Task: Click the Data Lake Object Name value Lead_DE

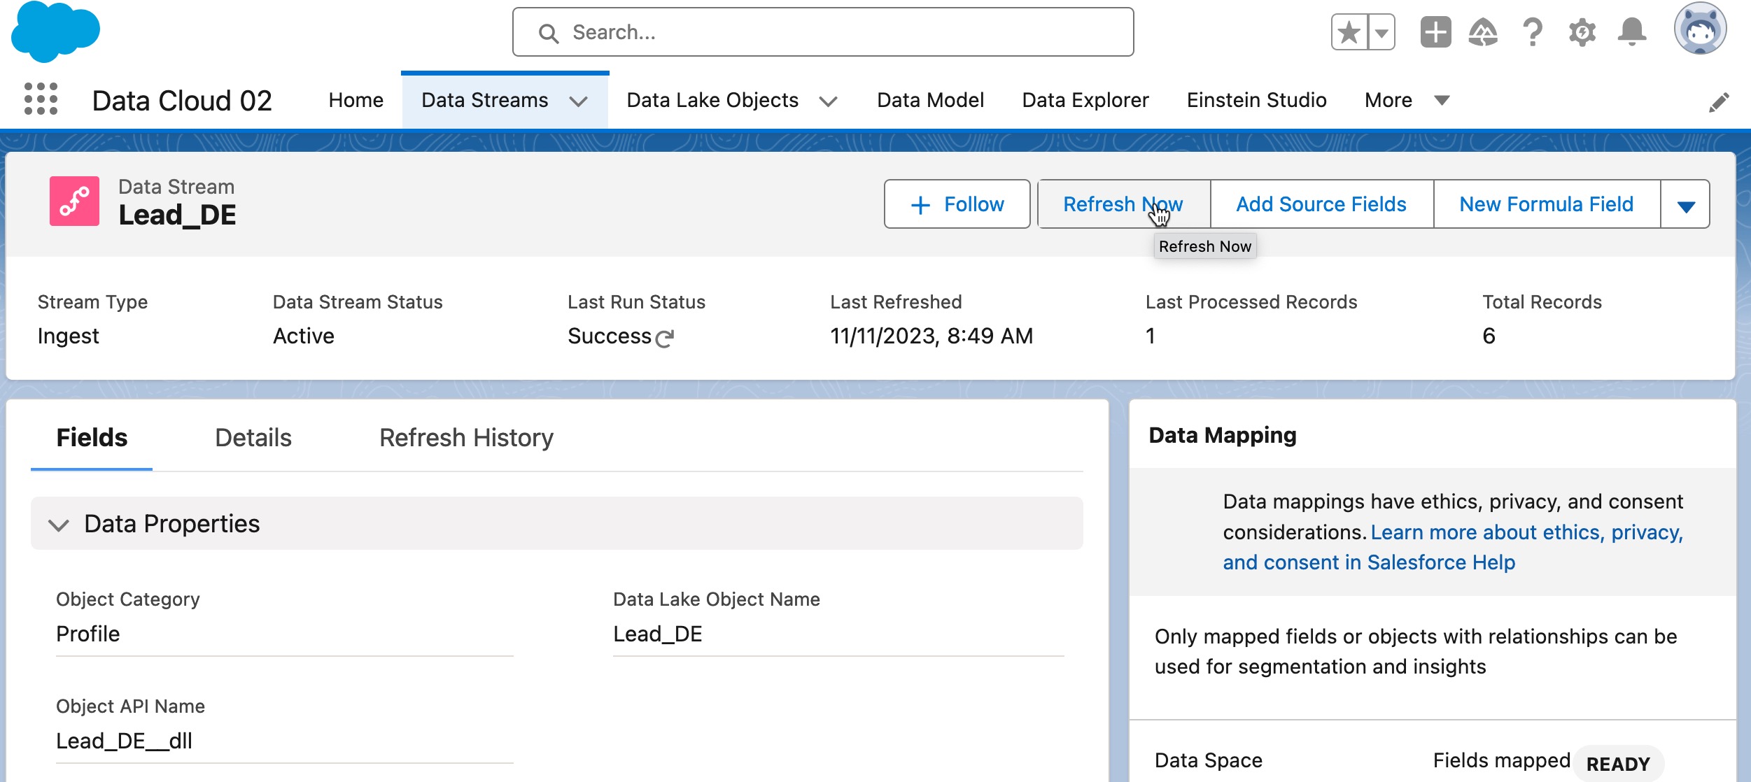Action: pos(658,634)
